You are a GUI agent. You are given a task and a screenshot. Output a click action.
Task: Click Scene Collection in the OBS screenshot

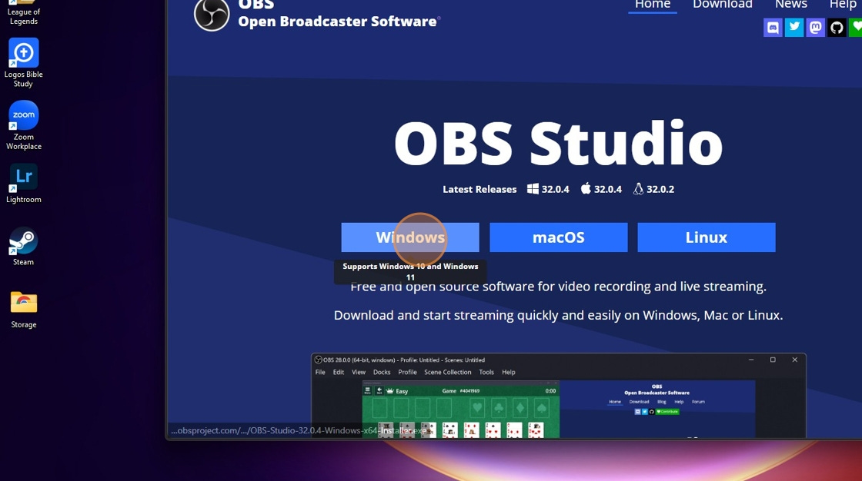[x=447, y=373]
